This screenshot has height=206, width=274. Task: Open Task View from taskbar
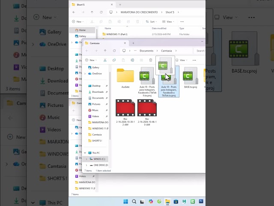click(x=142, y=202)
